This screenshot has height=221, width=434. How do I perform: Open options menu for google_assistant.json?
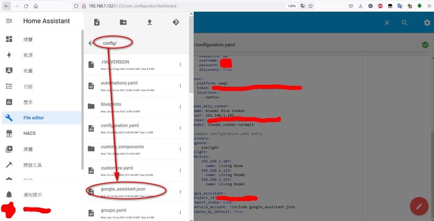[180, 191]
